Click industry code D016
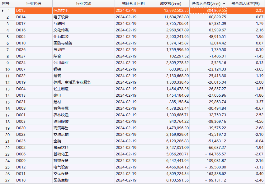 click(21, 30)
